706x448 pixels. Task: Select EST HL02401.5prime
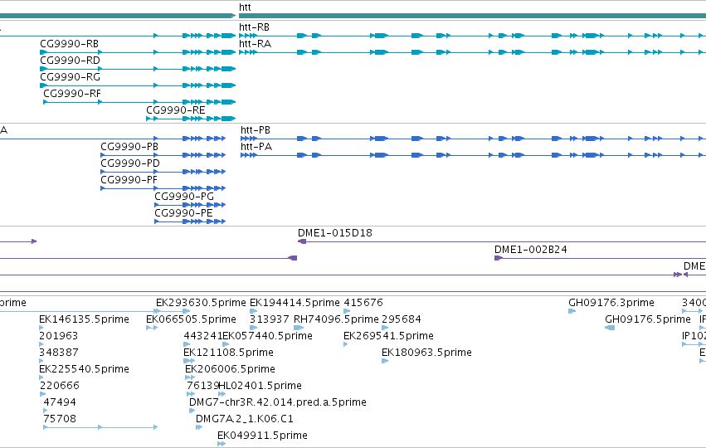click(x=260, y=386)
